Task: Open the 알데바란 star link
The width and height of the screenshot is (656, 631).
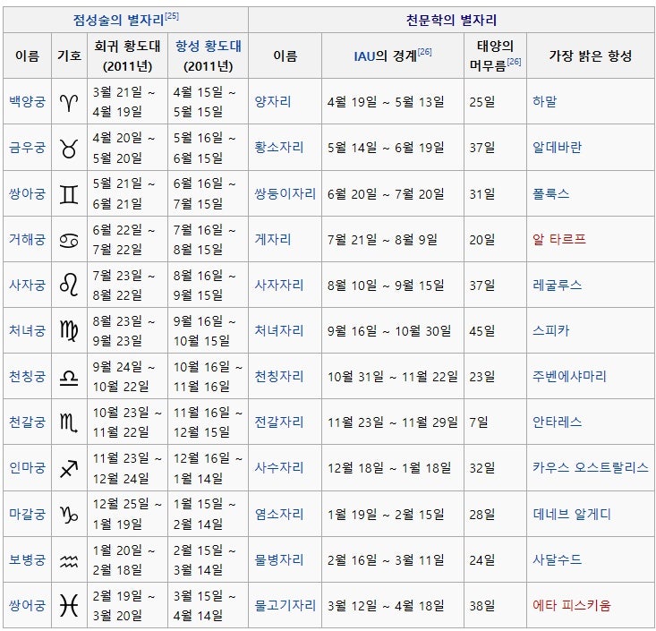Action: pos(557,148)
